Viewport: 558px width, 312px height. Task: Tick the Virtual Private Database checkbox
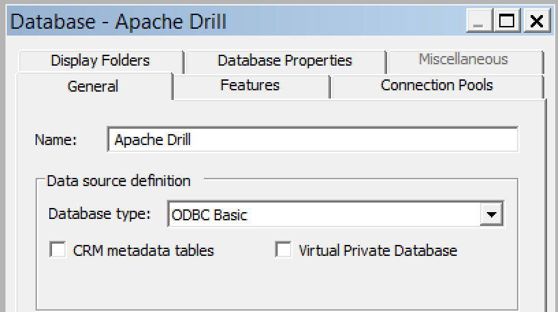pos(283,250)
